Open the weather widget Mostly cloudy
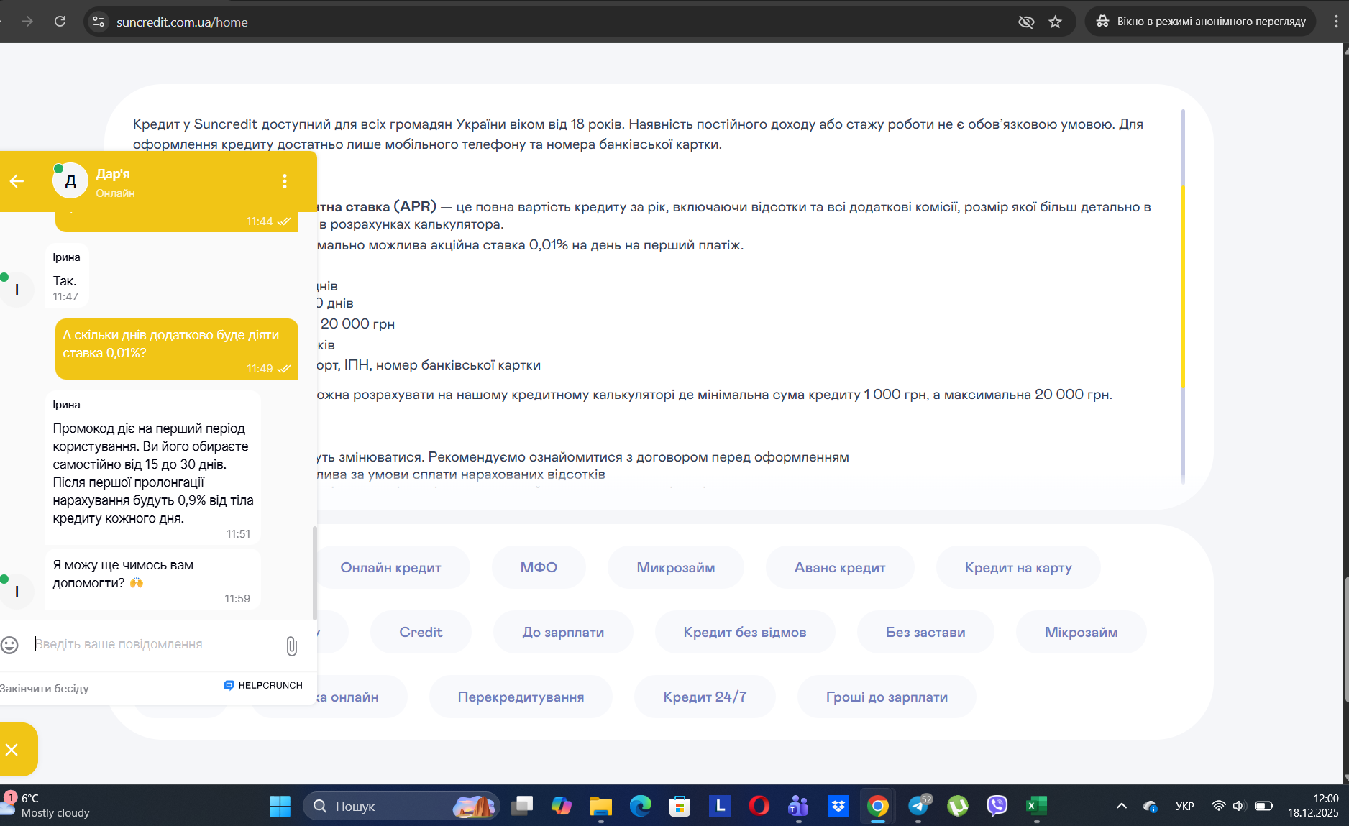 47,806
